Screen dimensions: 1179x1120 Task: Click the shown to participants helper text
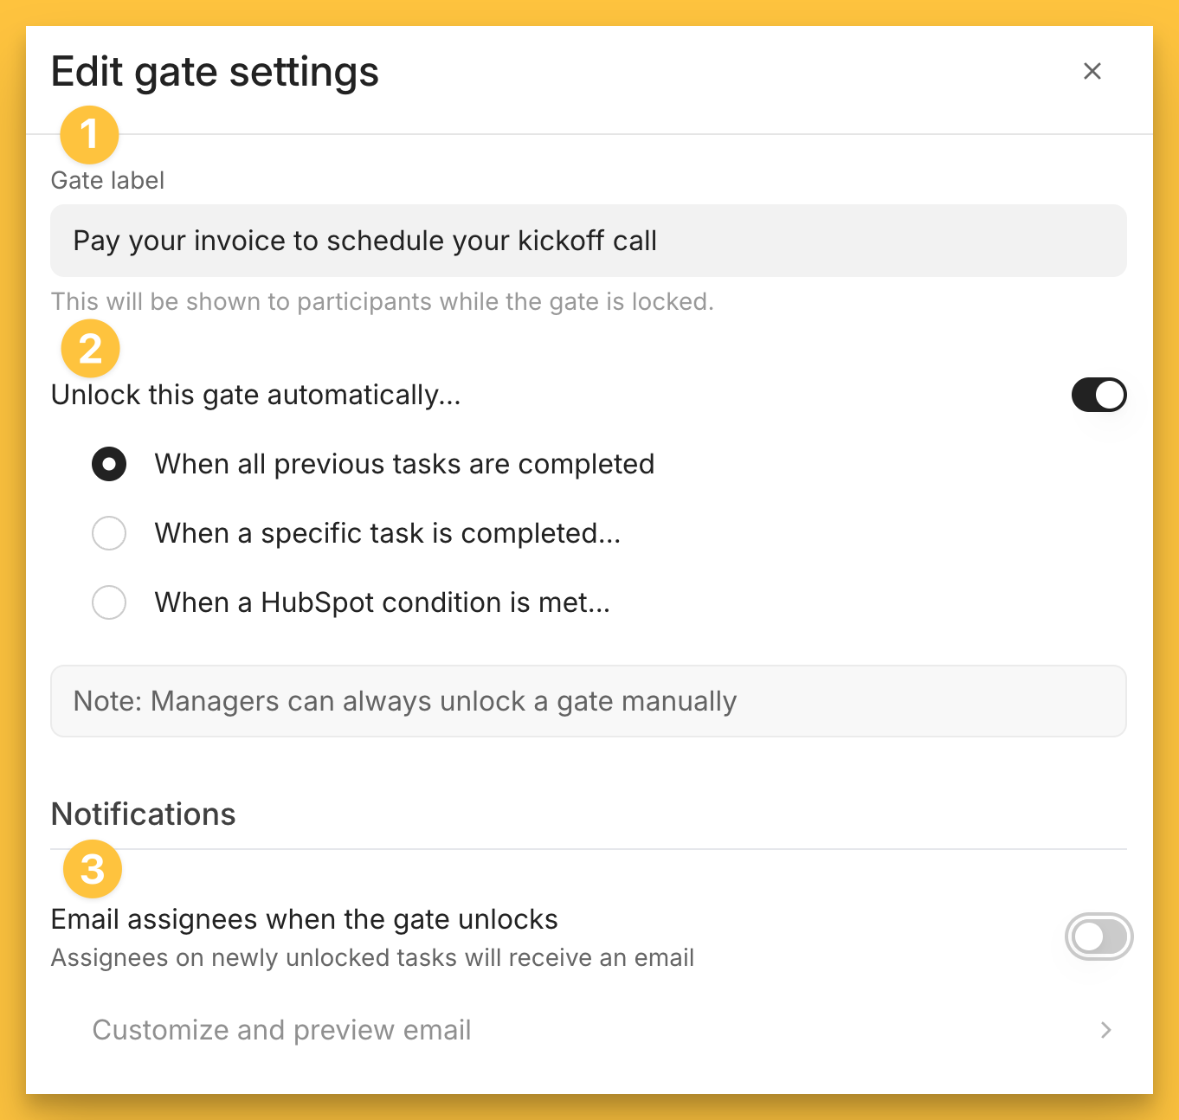(382, 301)
